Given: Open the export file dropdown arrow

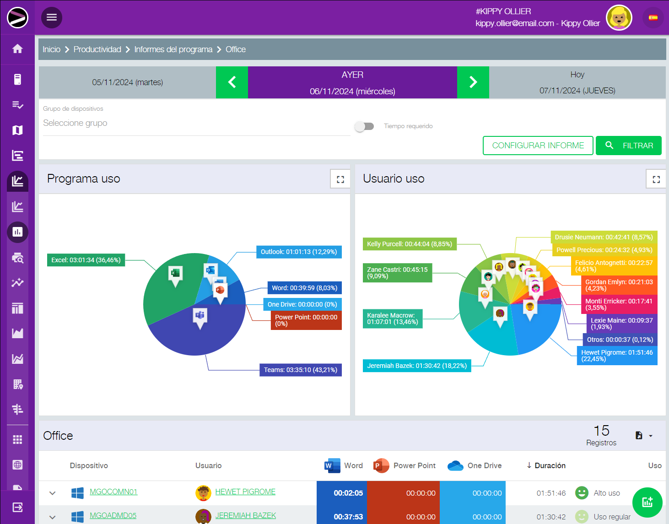Looking at the screenshot, I should (x=650, y=436).
